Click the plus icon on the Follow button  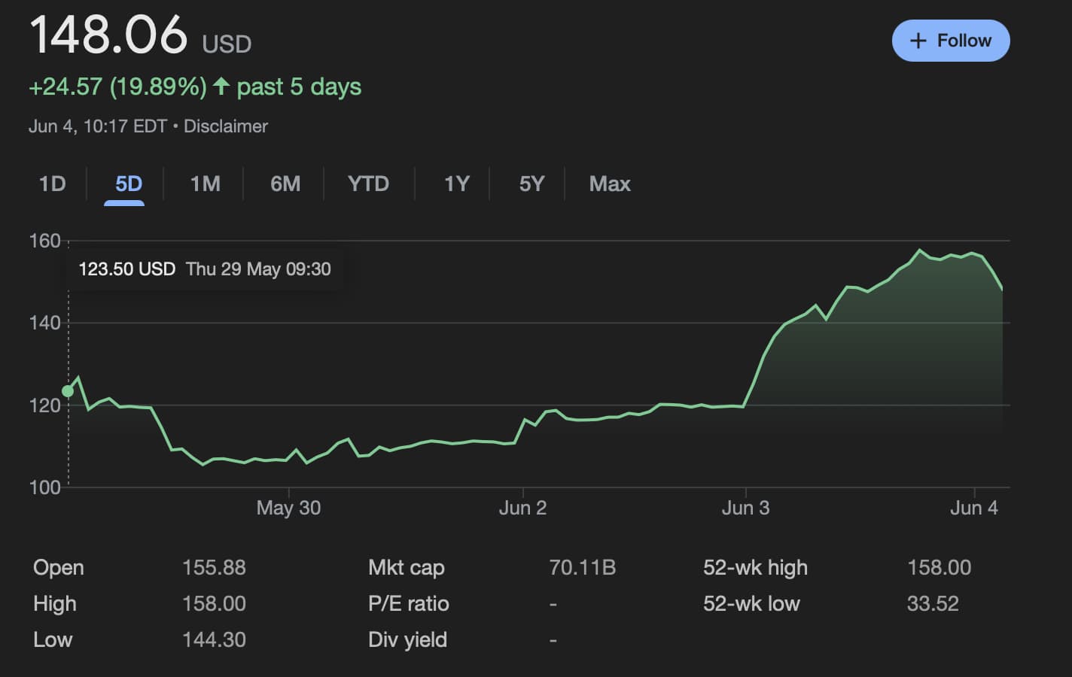point(918,41)
